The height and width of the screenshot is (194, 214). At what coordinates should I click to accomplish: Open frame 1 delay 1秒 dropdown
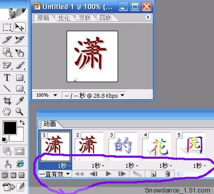64,166
